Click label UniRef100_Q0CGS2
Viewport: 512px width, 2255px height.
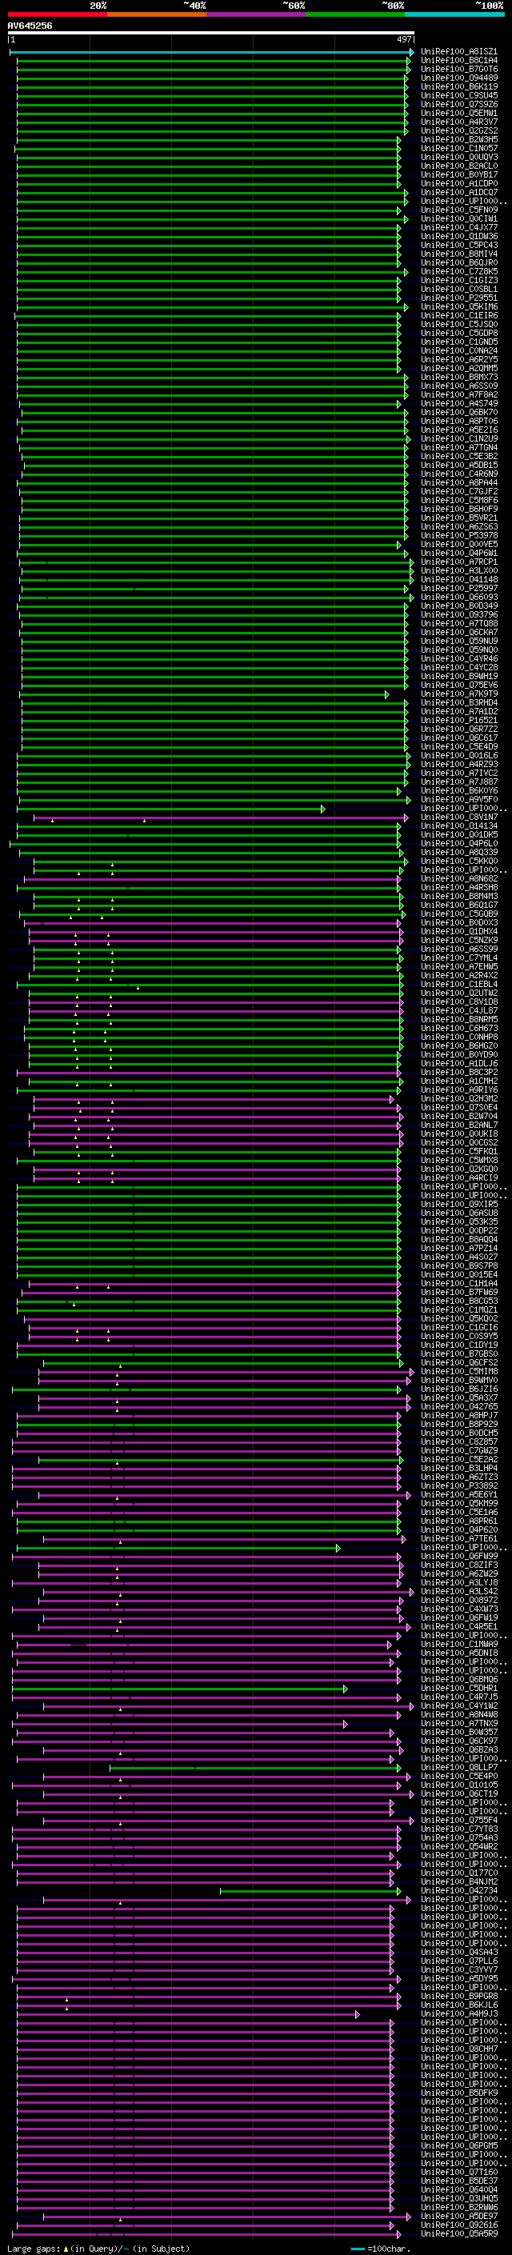[458, 1142]
